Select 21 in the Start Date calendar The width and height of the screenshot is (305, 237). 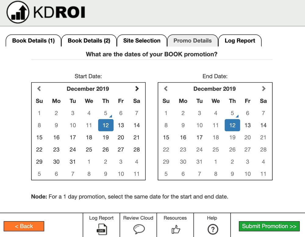[137, 137]
